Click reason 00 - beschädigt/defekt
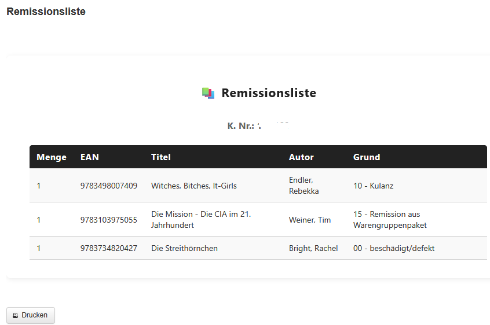This screenshot has width=490, height=325. tap(394, 248)
